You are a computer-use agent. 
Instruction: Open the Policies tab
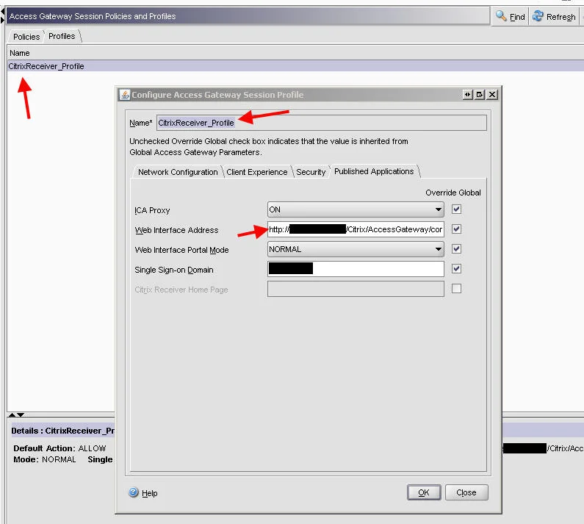[x=26, y=37]
